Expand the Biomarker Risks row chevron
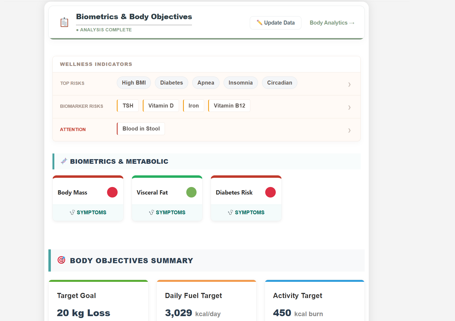Screen dimensions: 455x321 click(x=350, y=108)
